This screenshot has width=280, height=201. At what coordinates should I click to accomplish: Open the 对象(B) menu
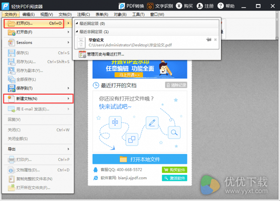[120, 14]
